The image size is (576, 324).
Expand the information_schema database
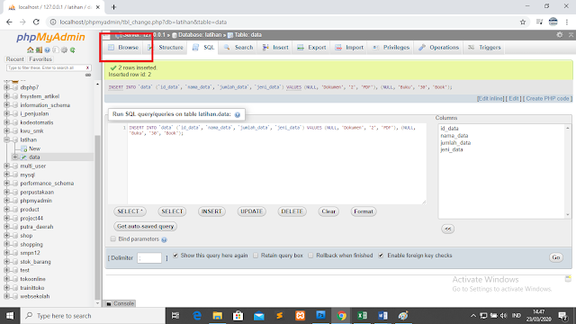tap(6, 105)
